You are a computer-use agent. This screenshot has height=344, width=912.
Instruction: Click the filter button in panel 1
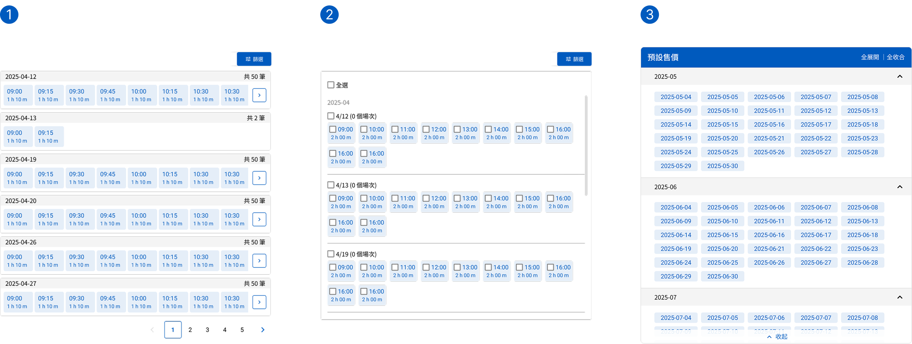click(x=254, y=59)
